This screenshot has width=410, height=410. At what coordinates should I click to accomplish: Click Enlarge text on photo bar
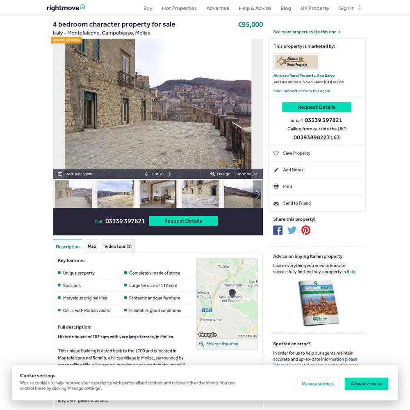tap(223, 174)
